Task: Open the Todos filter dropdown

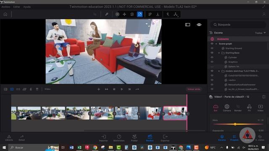Action: [x=260, y=33]
